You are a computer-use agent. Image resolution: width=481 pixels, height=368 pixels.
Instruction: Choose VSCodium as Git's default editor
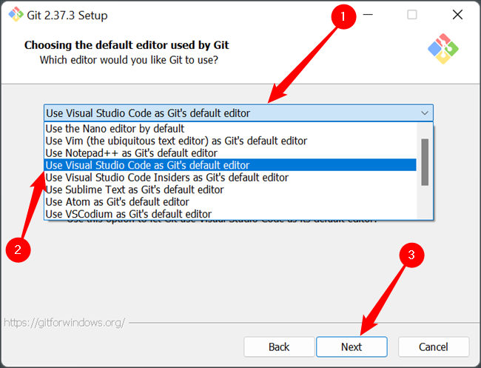(x=128, y=214)
